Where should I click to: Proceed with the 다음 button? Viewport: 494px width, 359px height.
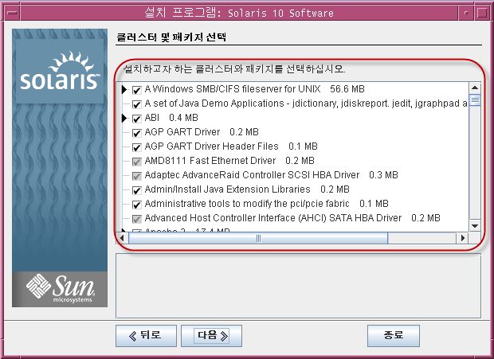(x=211, y=336)
